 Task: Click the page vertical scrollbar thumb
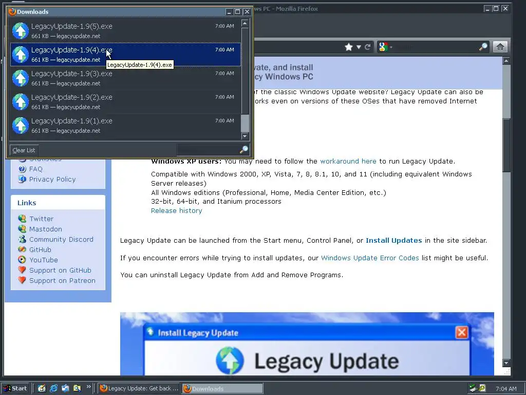click(506, 146)
